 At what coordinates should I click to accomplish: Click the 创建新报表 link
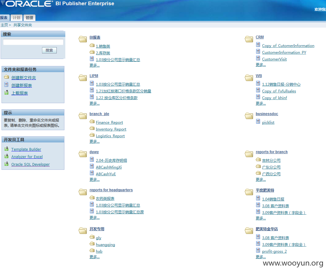click(22, 85)
